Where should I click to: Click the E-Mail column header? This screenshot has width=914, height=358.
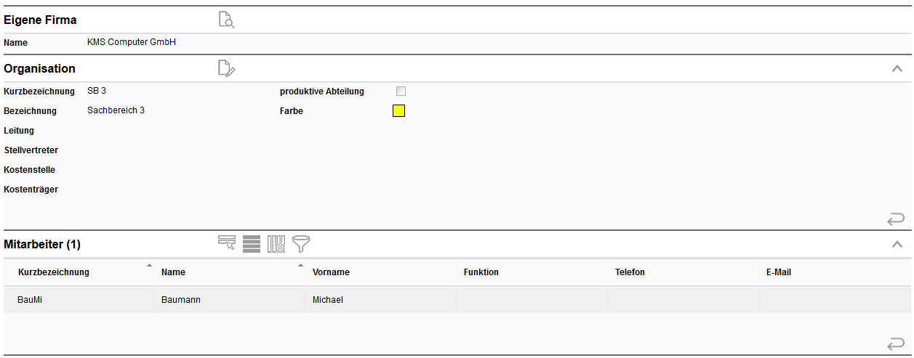pyautogui.click(x=779, y=272)
